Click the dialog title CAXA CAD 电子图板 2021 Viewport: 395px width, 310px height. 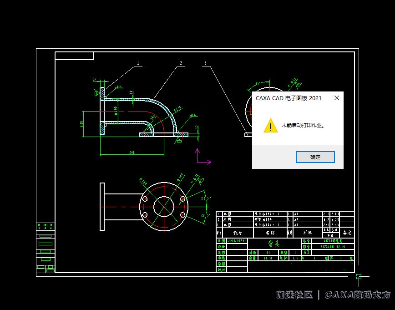tap(289, 98)
